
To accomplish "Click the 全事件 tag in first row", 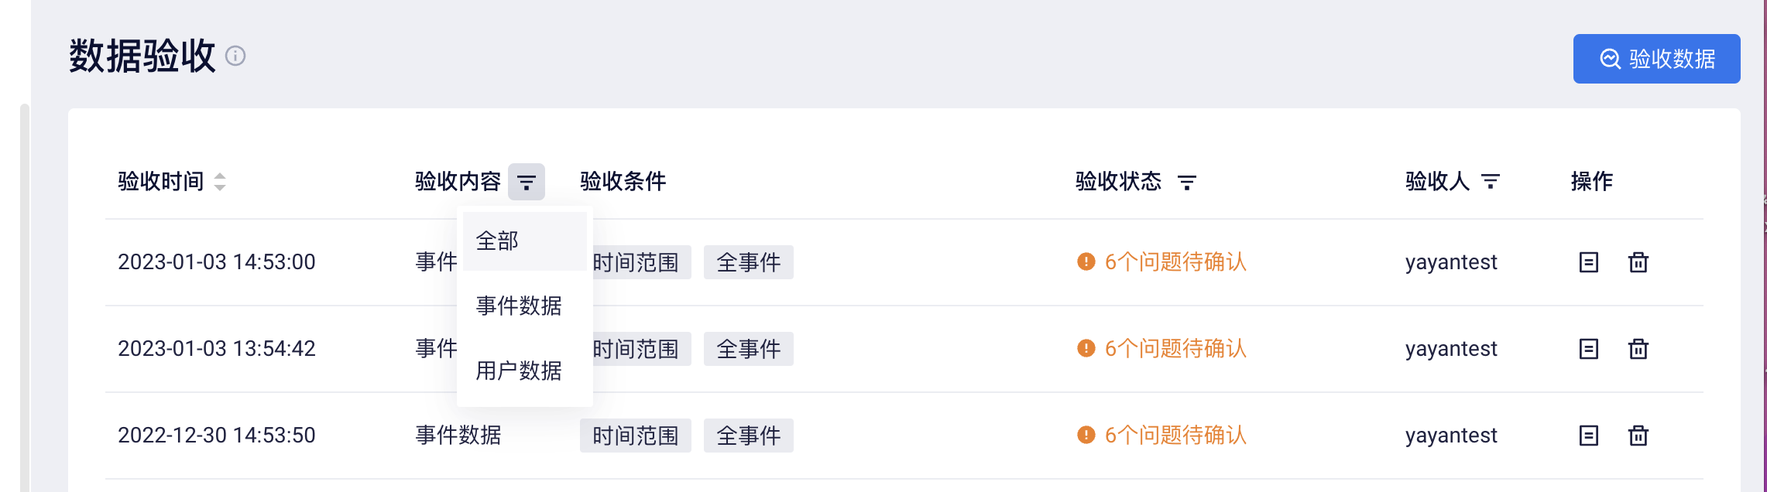I will point(749,262).
